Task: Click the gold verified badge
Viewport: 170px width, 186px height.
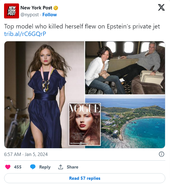Action: 56,8
